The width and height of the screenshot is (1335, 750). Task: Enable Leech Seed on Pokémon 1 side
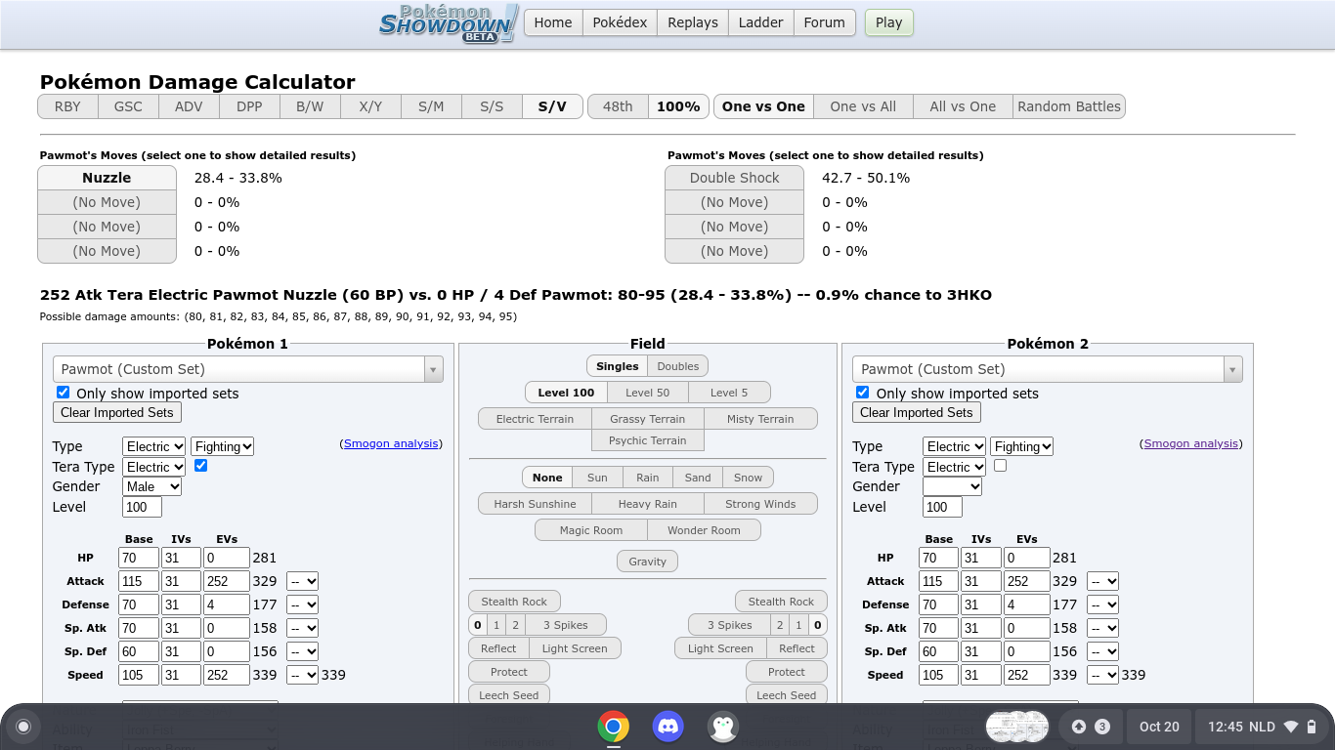click(x=509, y=695)
